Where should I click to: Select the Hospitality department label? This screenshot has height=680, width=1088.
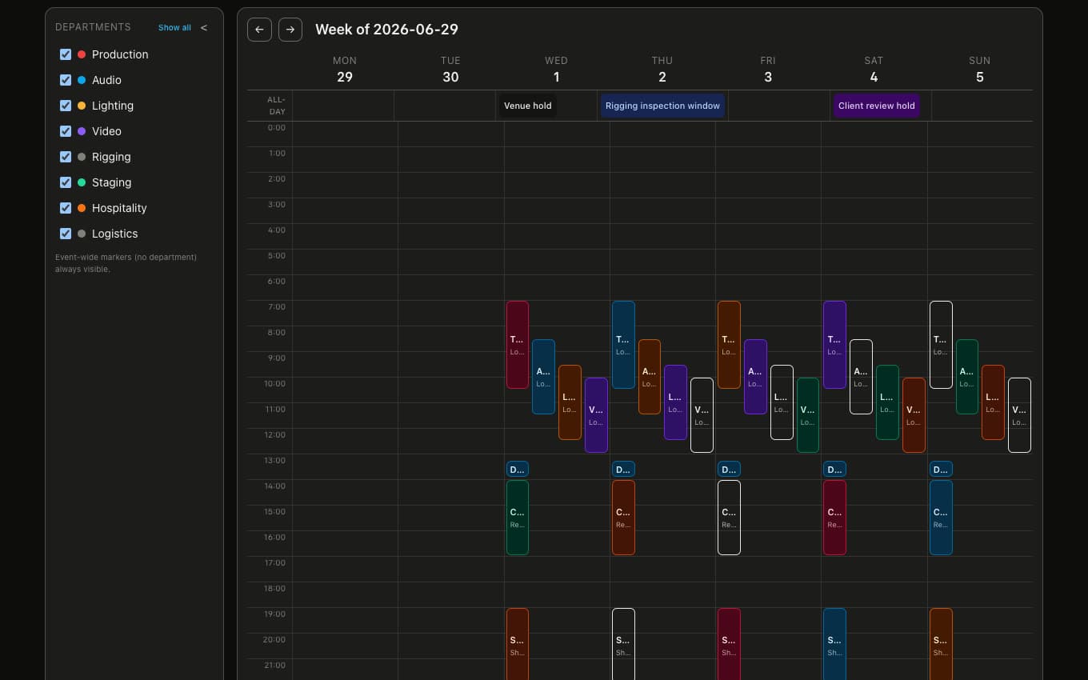point(119,208)
